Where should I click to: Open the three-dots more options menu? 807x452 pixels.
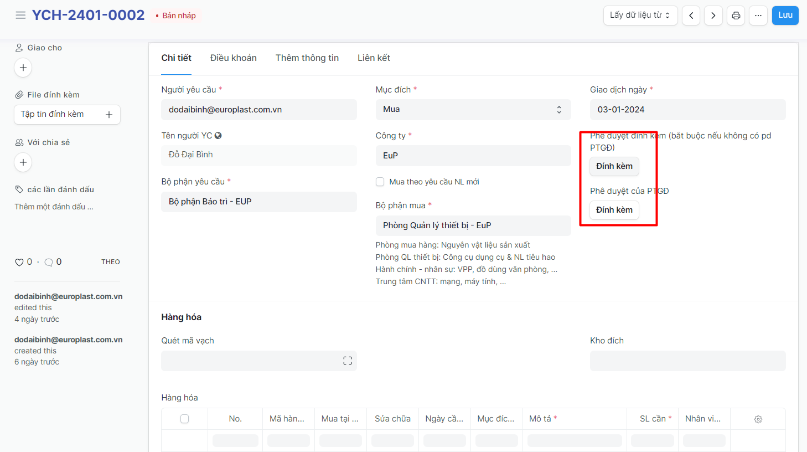pyautogui.click(x=758, y=16)
